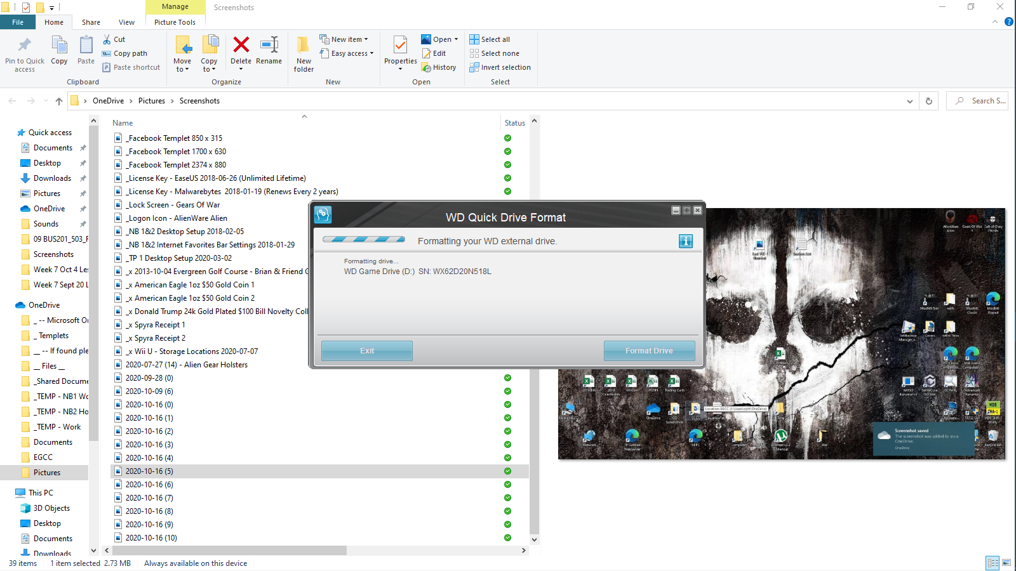Viewport: 1016px width, 571px height.
Task: Open file History from the ribbon
Action: pyautogui.click(x=439, y=67)
